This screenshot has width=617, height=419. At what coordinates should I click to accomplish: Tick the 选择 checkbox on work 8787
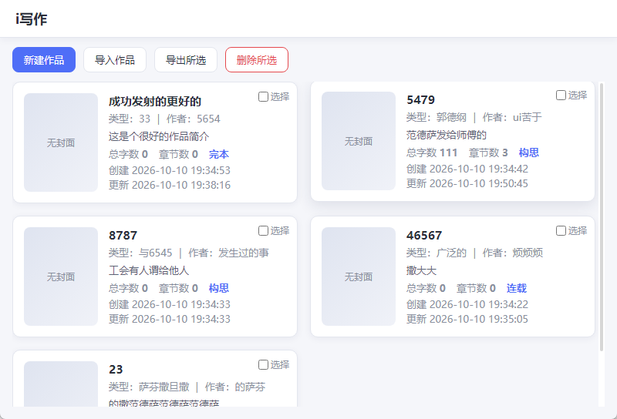[263, 231]
